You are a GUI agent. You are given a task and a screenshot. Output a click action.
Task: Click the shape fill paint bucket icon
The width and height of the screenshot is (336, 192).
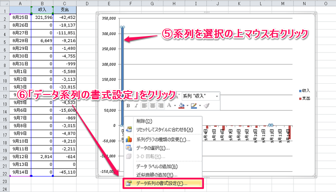click(x=181, y=105)
